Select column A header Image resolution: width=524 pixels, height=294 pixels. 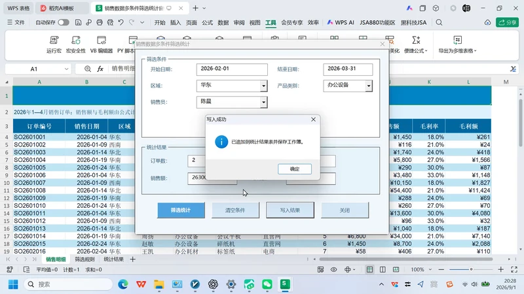[x=39, y=82]
